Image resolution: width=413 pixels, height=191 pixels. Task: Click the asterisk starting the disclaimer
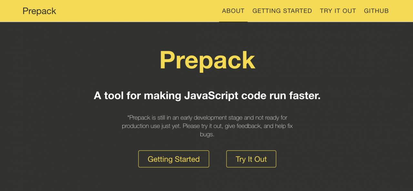128,117
